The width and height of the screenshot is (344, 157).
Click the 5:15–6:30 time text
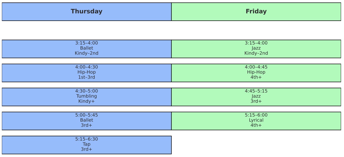(86, 139)
